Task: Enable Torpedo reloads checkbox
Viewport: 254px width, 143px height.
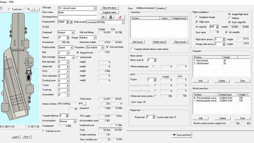Action: tap(132, 49)
